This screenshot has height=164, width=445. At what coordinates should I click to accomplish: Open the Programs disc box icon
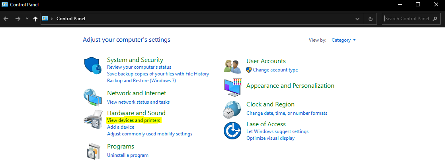(93, 151)
